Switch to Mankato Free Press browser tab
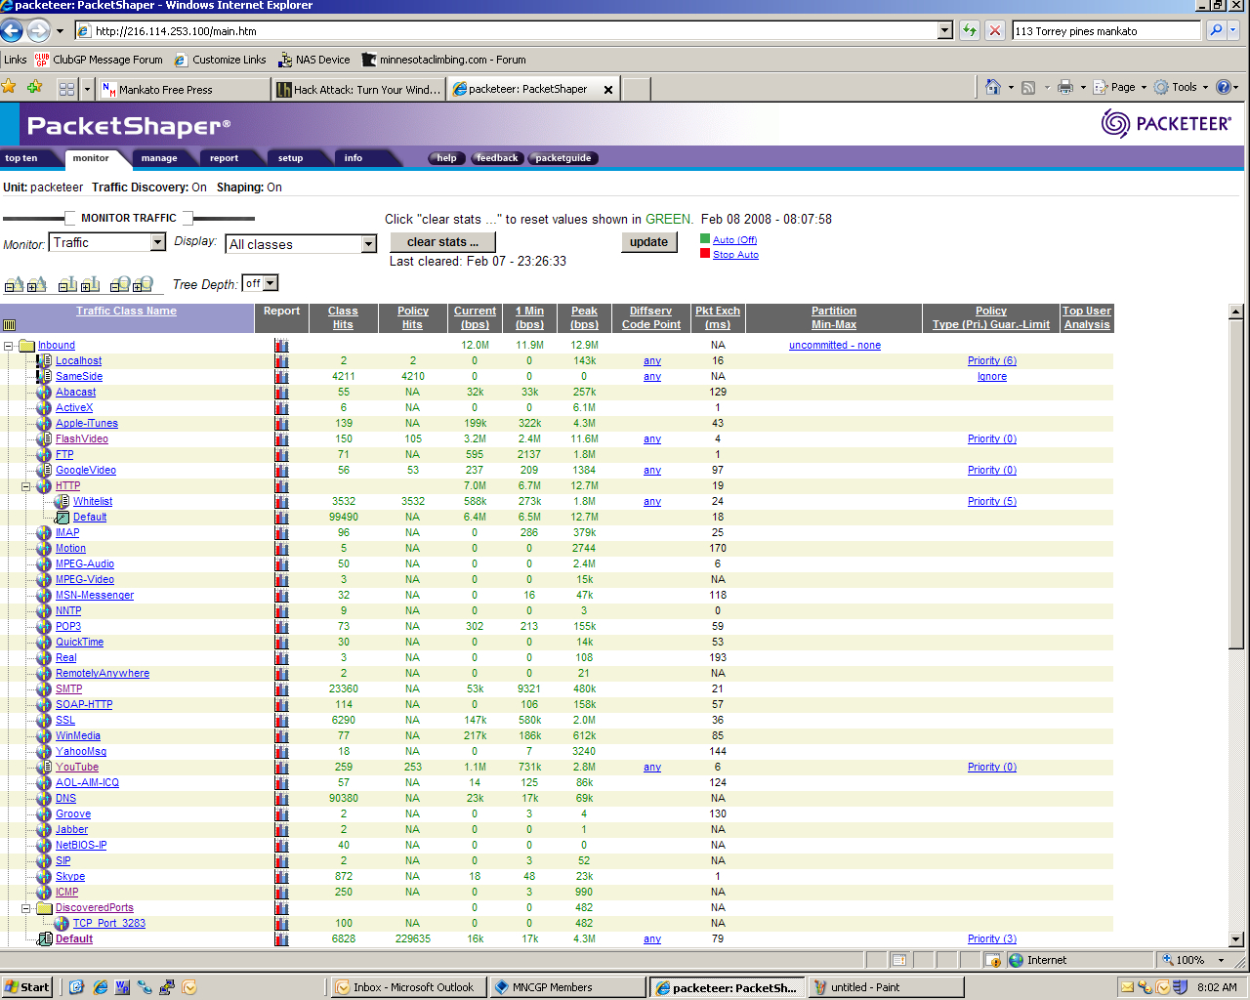This screenshot has height=1000, width=1250. [185, 90]
